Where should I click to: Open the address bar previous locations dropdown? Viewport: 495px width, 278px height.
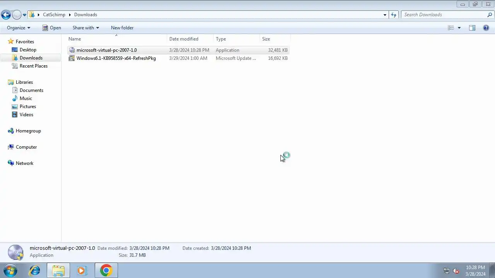(385, 15)
